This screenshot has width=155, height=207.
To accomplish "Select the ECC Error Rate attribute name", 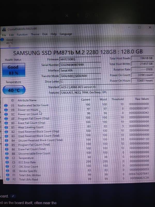I will (27, 162).
